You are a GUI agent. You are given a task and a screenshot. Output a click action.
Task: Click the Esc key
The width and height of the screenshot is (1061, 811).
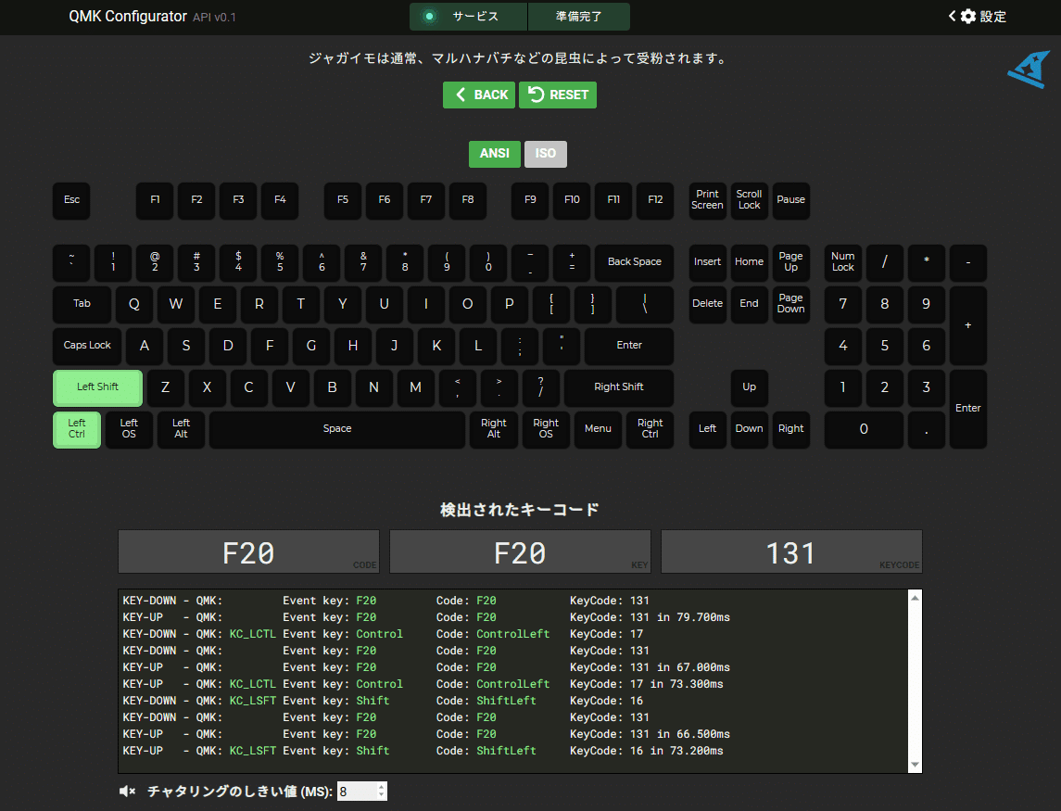[x=71, y=199]
